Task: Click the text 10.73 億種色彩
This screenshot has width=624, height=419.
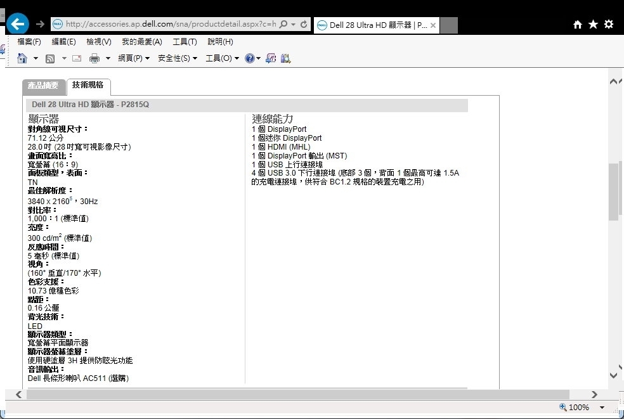Action: point(53,290)
